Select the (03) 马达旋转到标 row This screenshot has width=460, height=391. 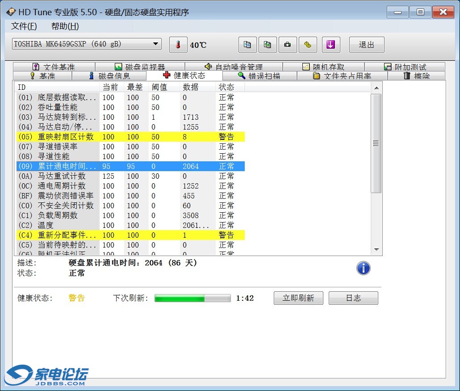click(130, 117)
